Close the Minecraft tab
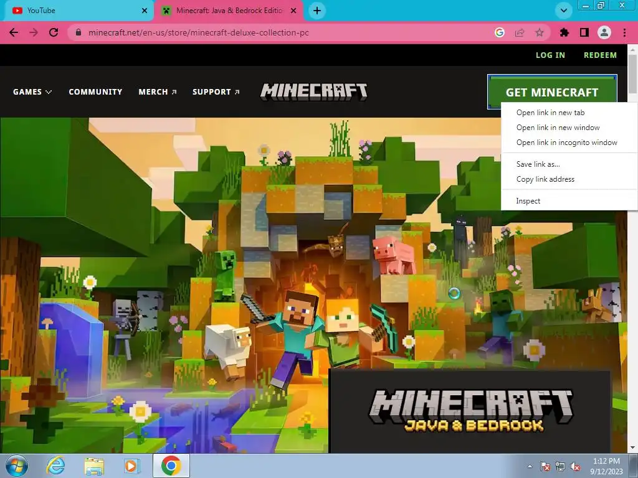638x478 pixels. tap(293, 11)
